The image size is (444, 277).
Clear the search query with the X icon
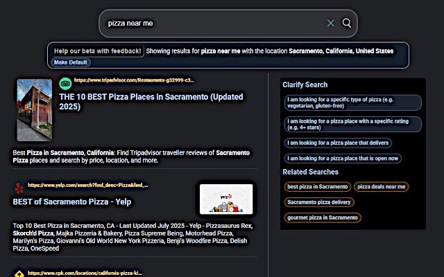pos(330,23)
